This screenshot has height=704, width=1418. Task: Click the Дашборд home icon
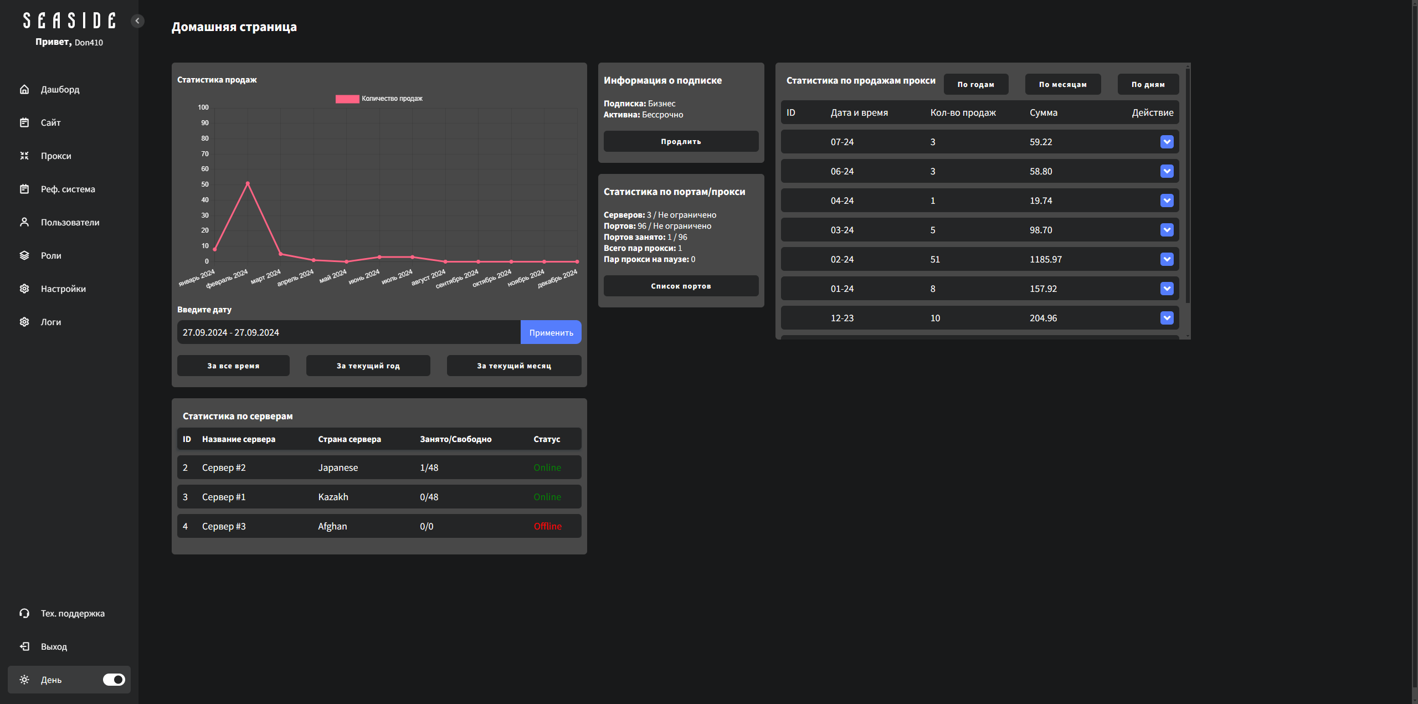coord(24,89)
